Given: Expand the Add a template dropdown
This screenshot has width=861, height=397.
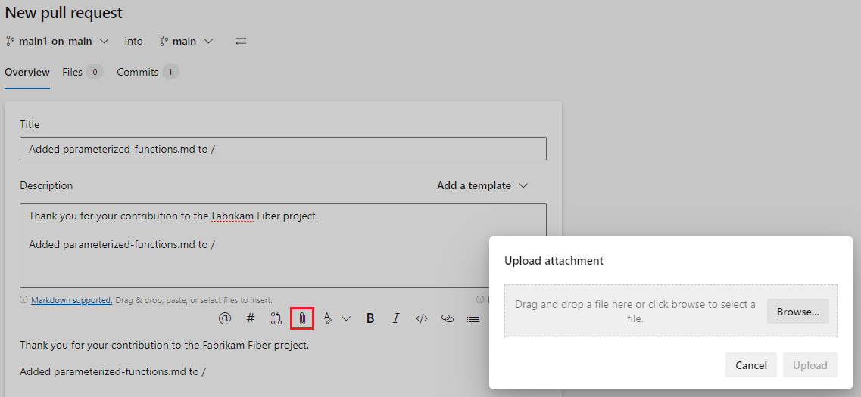Looking at the screenshot, I should pos(482,185).
